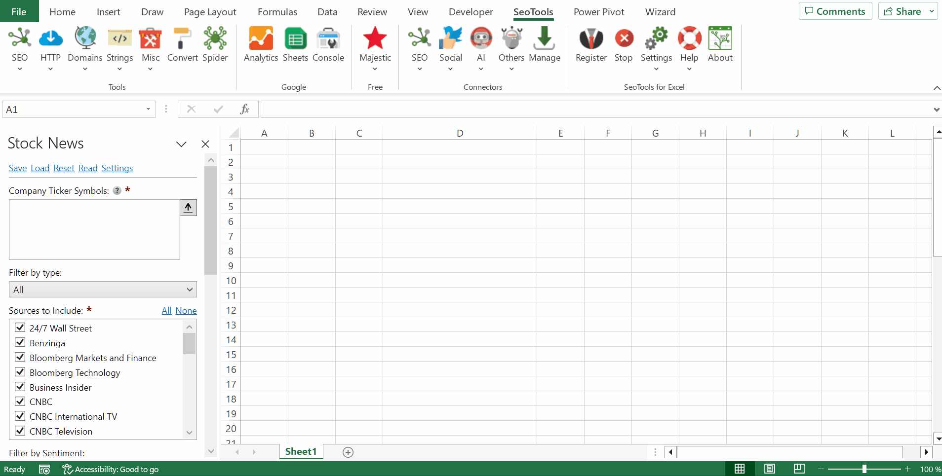Image resolution: width=942 pixels, height=476 pixels.
Task: Uncheck the CNBC International TV source
Action: (x=20, y=416)
